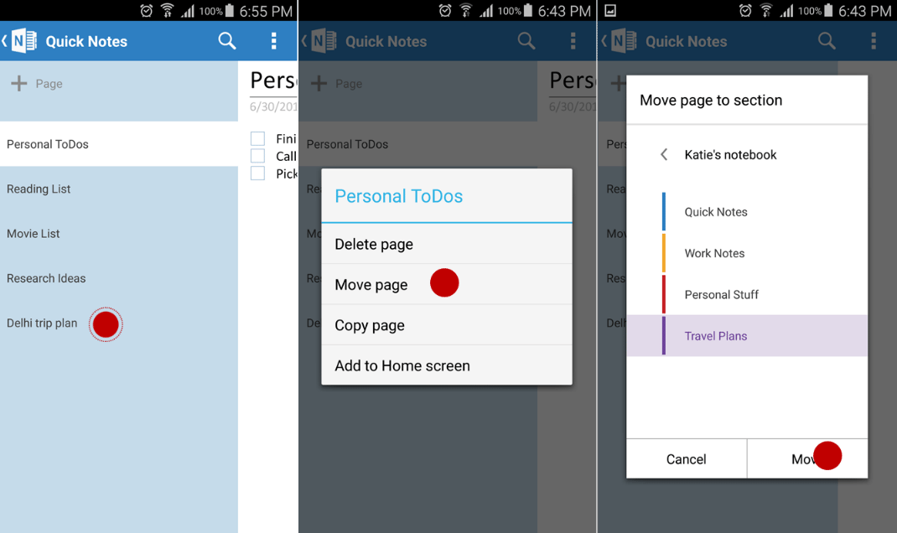The height and width of the screenshot is (533, 897).
Task: Check the 'Pick' to-do checkbox
Action: click(x=258, y=173)
